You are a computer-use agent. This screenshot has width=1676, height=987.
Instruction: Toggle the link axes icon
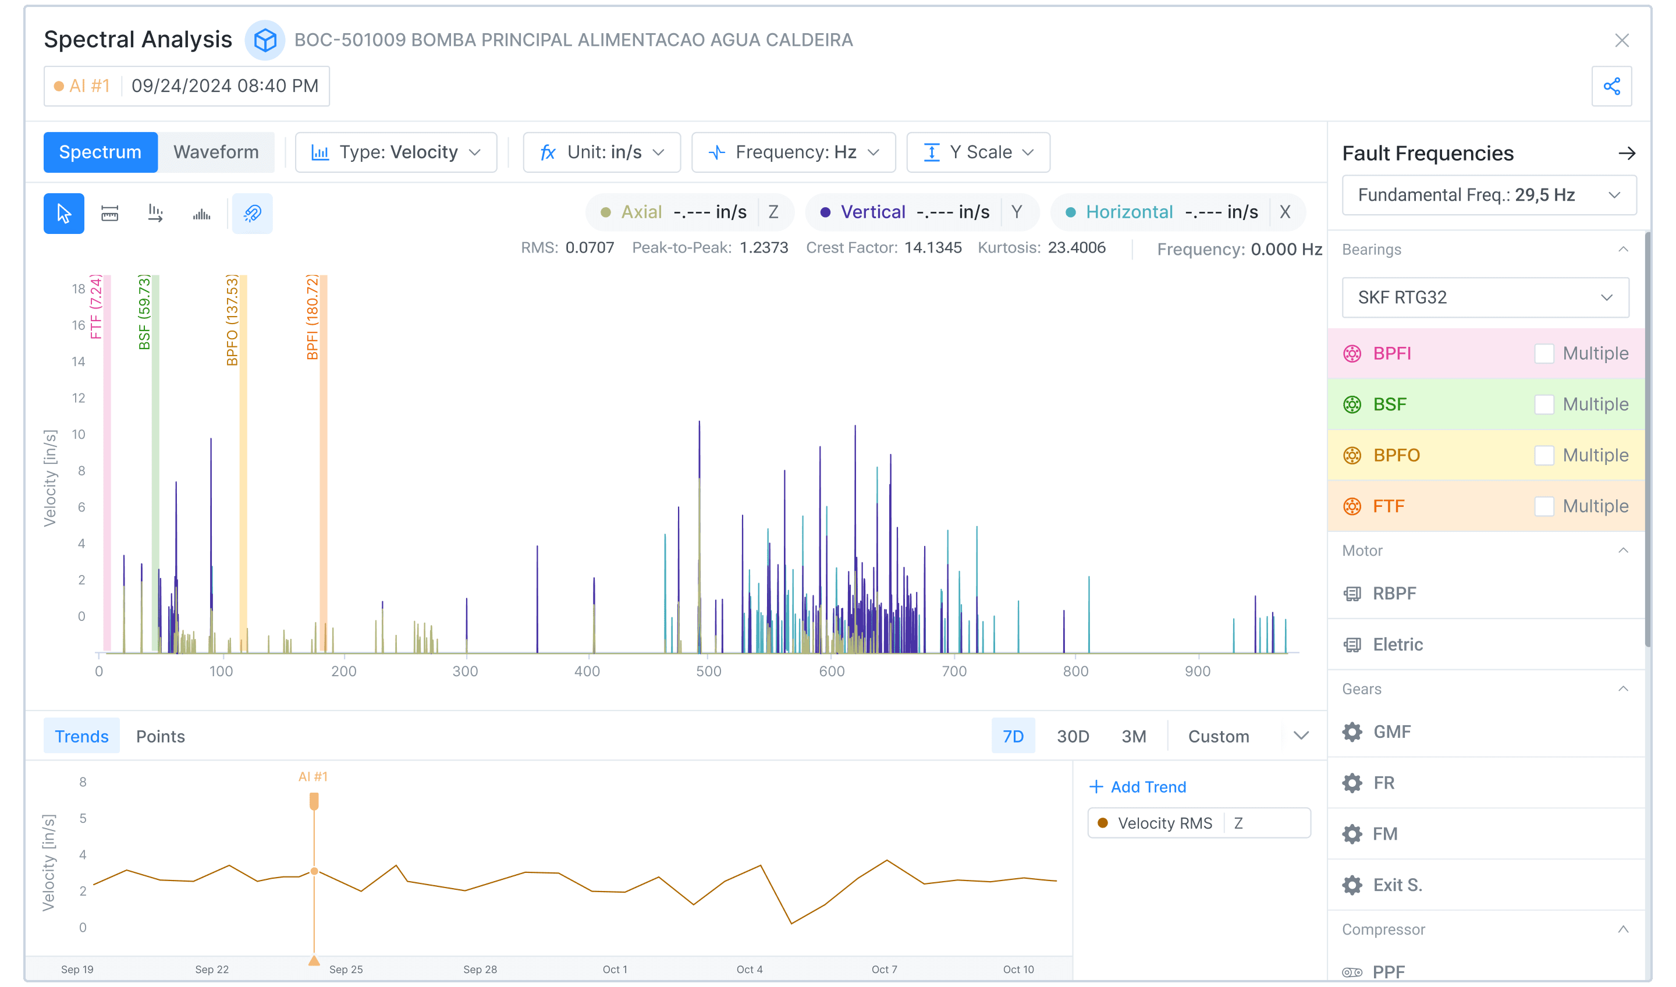(x=252, y=214)
